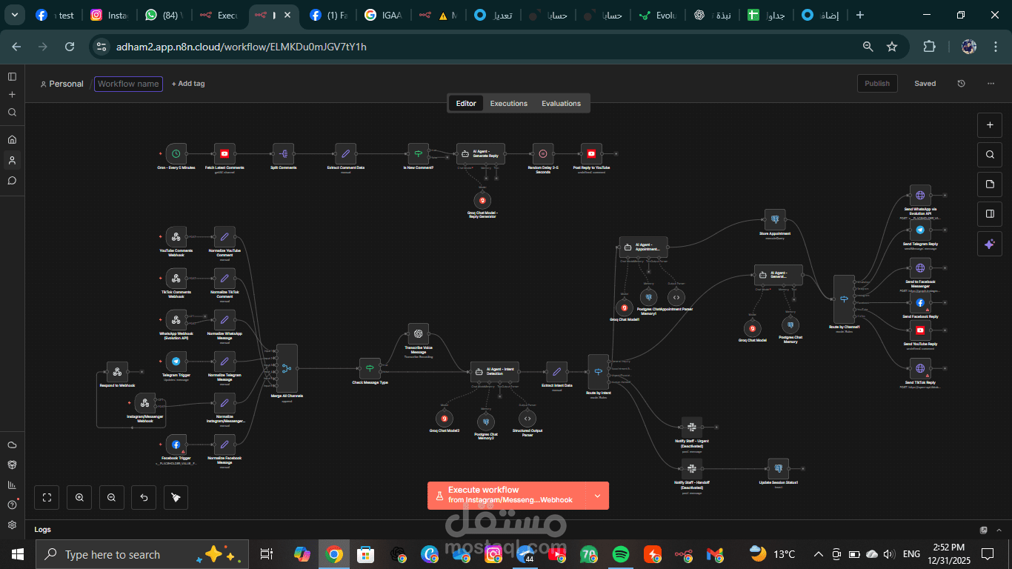Viewport: 1012px width, 569px height.
Task: Switch to the Executions tab
Action: [x=508, y=103]
